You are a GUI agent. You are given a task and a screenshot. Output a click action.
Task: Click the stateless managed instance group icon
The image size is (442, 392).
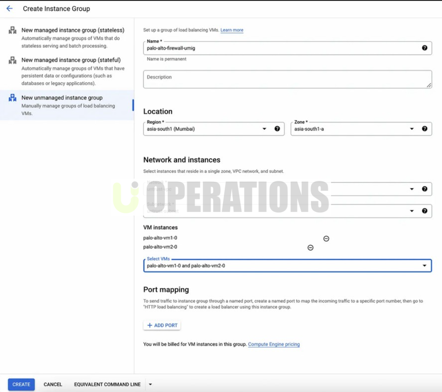[x=12, y=30]
